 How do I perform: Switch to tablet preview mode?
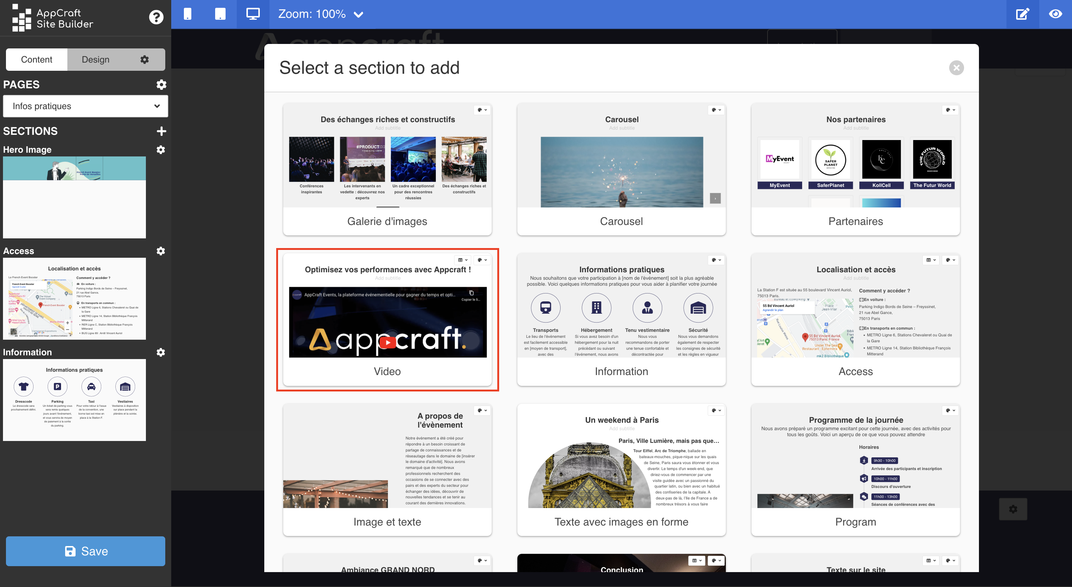click(220, 14)
